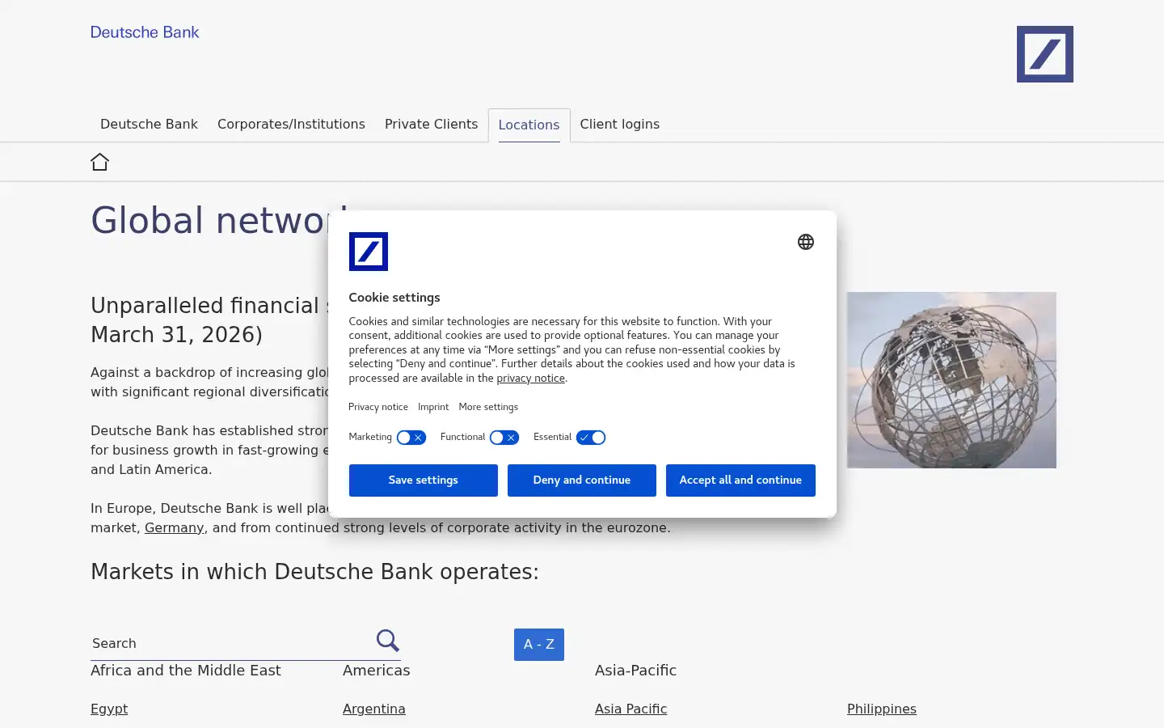
Task: Click the Deutsche Bank square logo top right
Action: click(x=1044, y=54)
